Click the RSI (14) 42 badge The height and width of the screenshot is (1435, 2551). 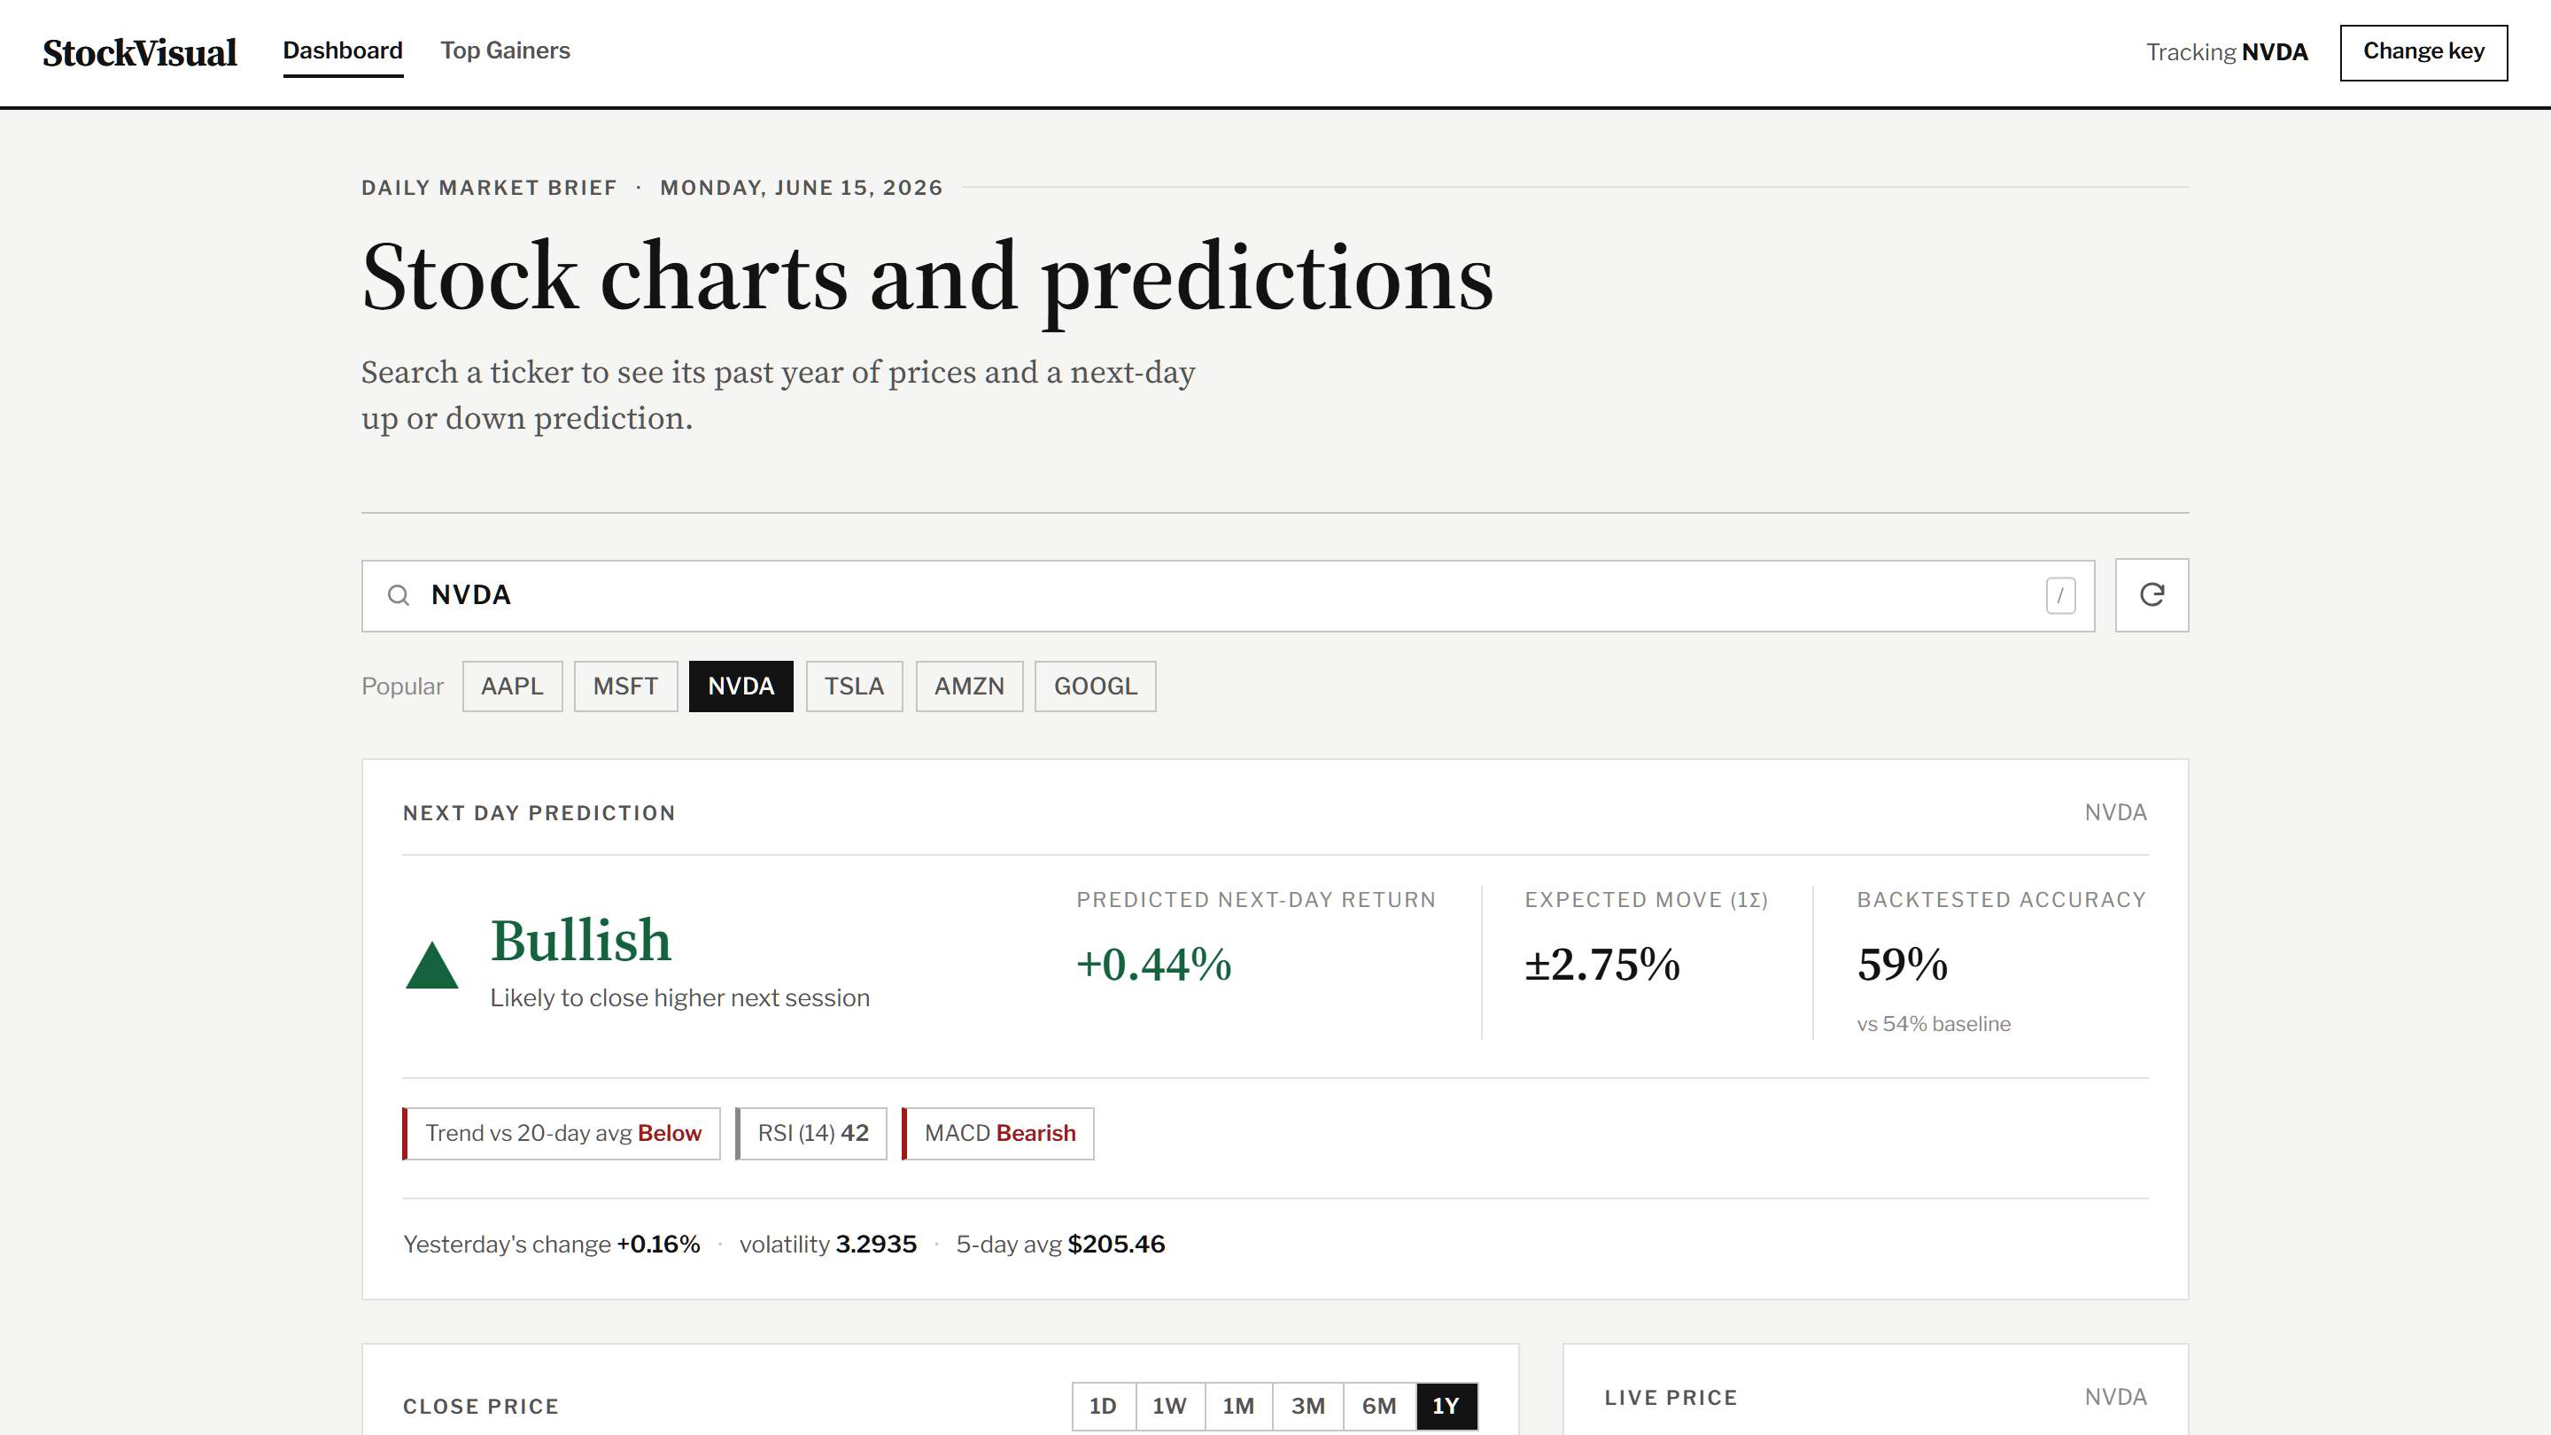[x=811, y=1133]
